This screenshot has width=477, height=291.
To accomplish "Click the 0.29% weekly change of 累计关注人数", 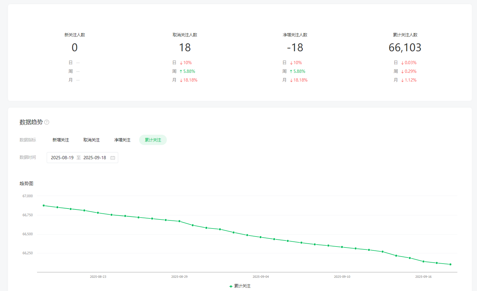I will tap(409, 71).
